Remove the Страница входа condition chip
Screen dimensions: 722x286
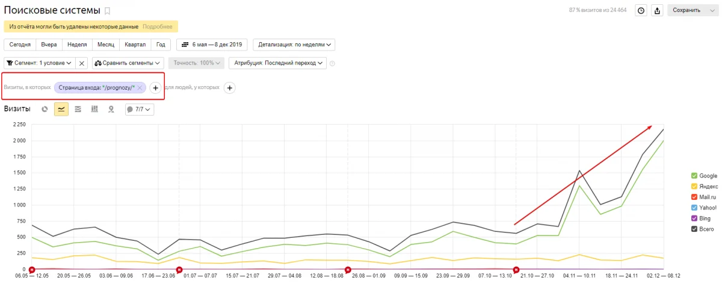click(140, 88)
